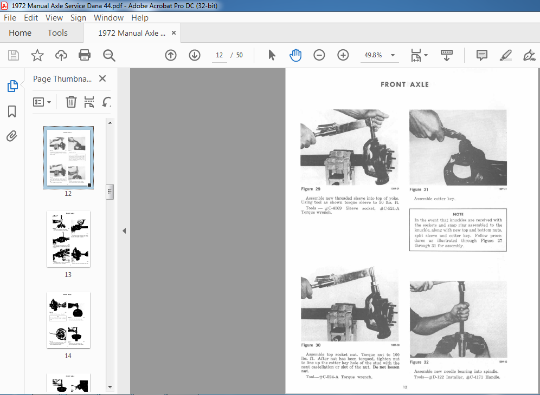Open the Window menu

click(108, 18)
